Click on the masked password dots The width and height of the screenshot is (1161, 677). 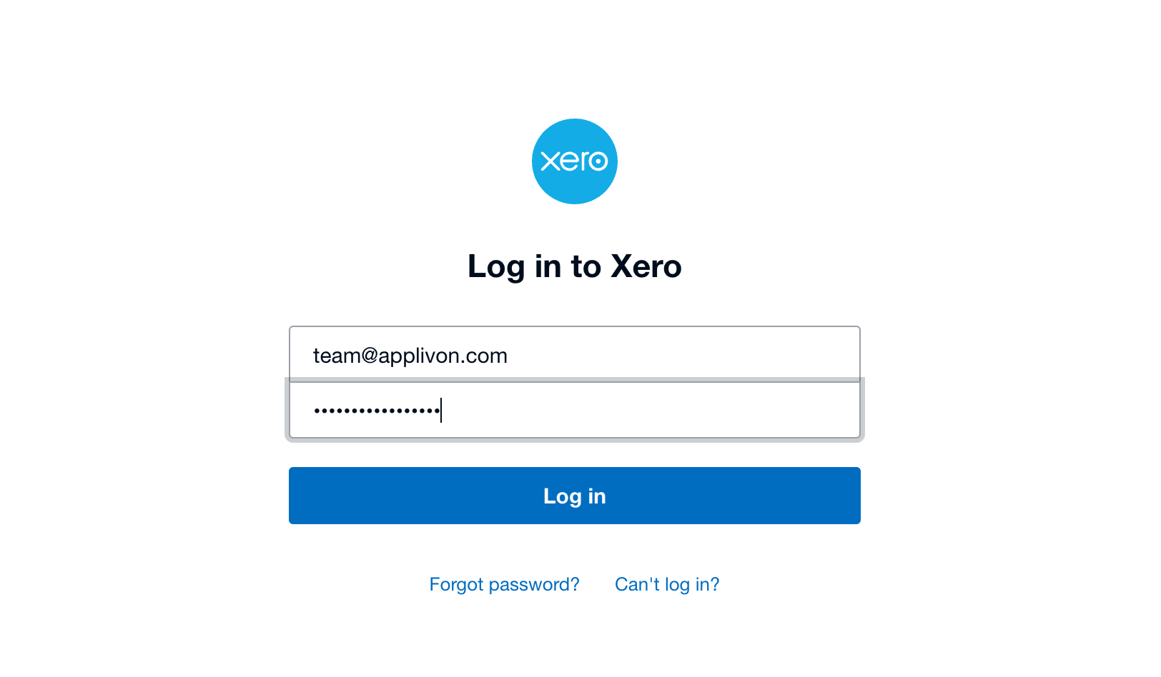(377, 411)
